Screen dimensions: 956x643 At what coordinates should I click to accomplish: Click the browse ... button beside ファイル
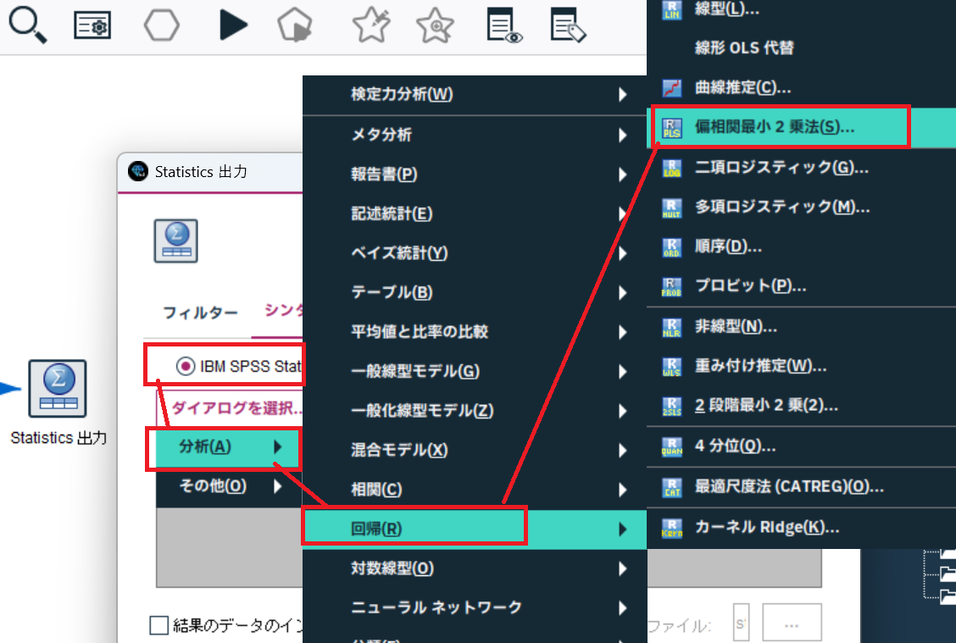pos(792,623)
